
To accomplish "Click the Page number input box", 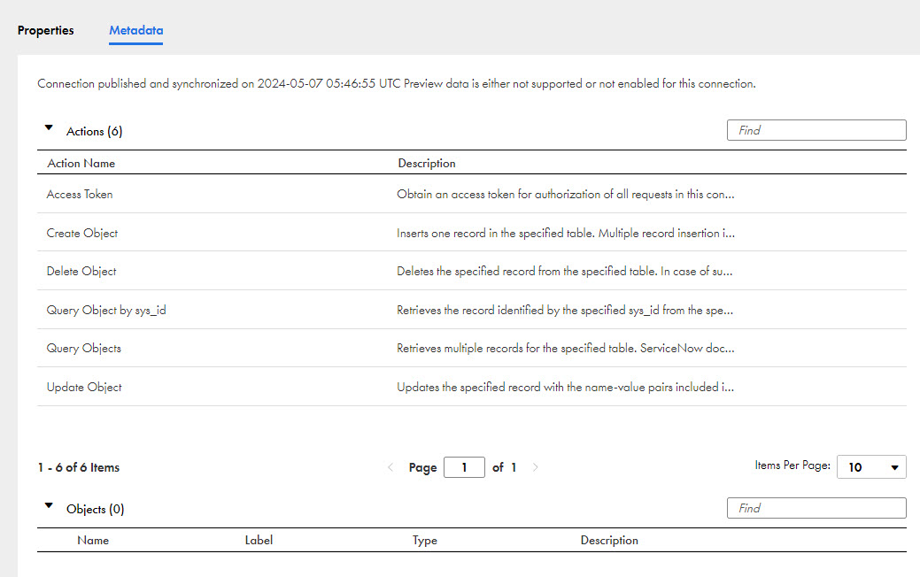I will pyautogui.click(x=464, y=467).
